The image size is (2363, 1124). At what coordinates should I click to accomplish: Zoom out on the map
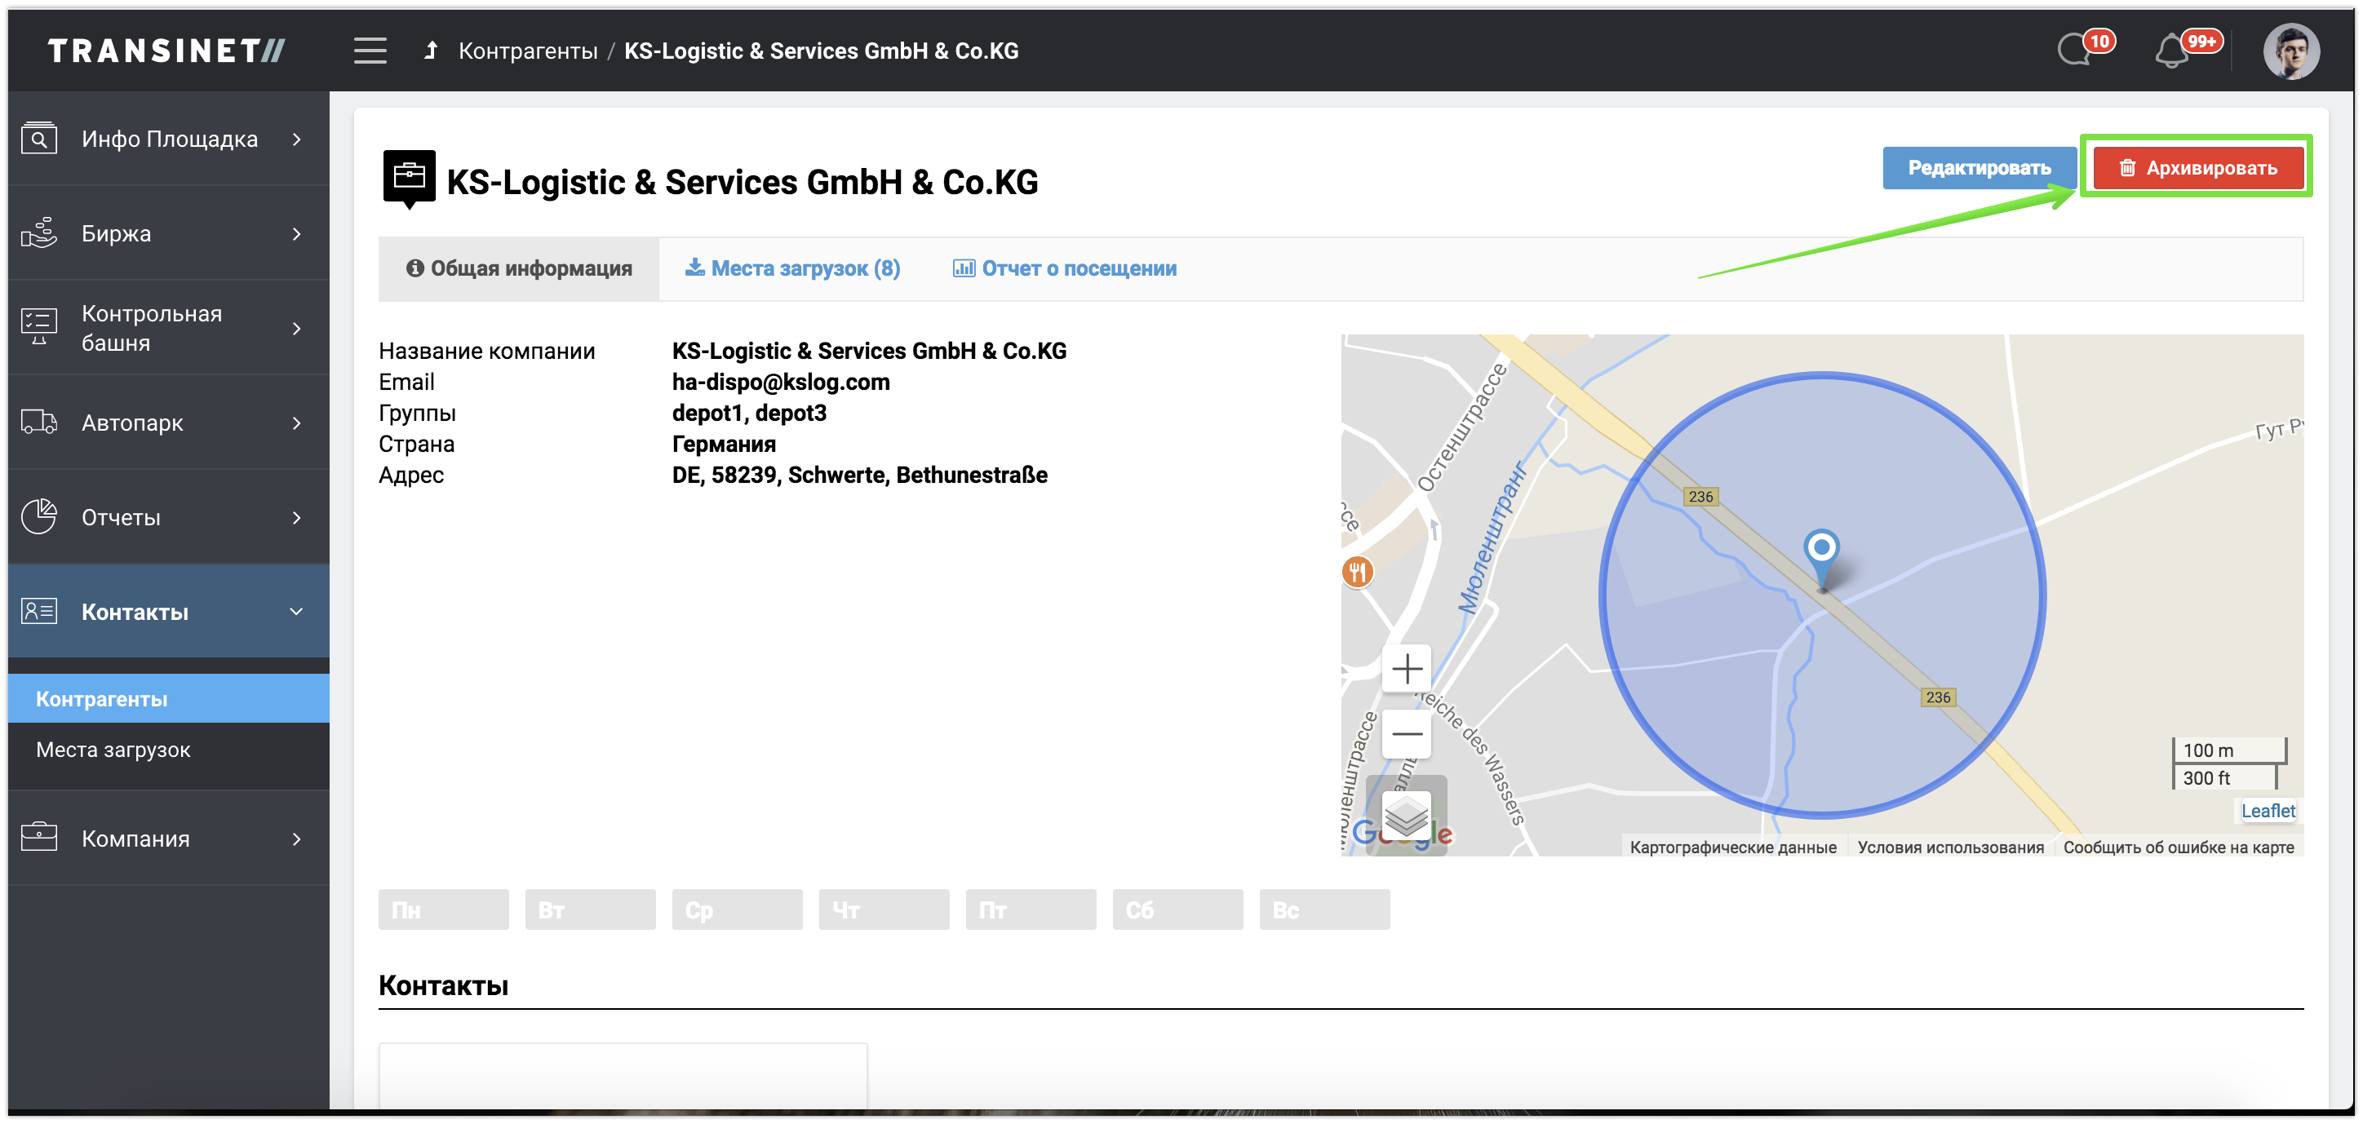[1406, 733]
